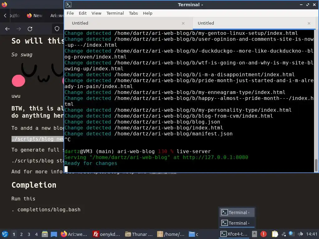Activate the /home/... archive taskbar entry
This screenshot has width=319, height=239.
pyautogui.click(x=171, y=234)
